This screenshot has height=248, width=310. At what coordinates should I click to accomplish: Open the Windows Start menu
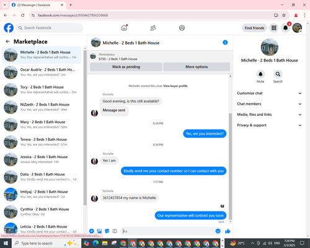click(x=6, y=243)
